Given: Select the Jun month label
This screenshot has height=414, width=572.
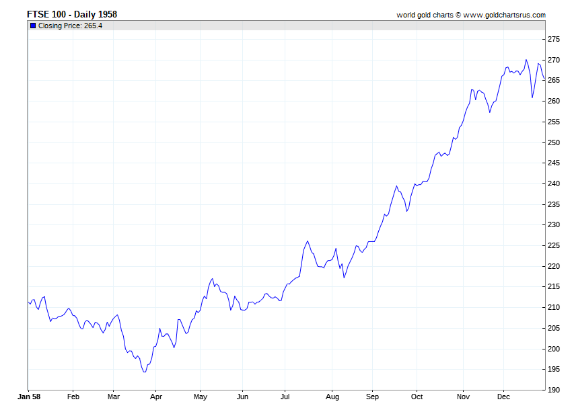Looking at the screenshot, I should coord(242,397).
